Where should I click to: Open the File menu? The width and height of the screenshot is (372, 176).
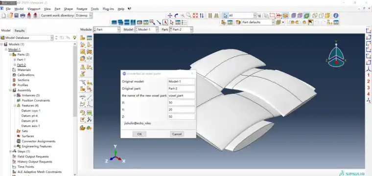(x=8, y=9)
